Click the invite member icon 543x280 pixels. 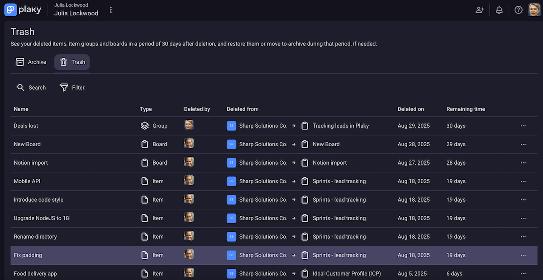click(x=480, y=9)
